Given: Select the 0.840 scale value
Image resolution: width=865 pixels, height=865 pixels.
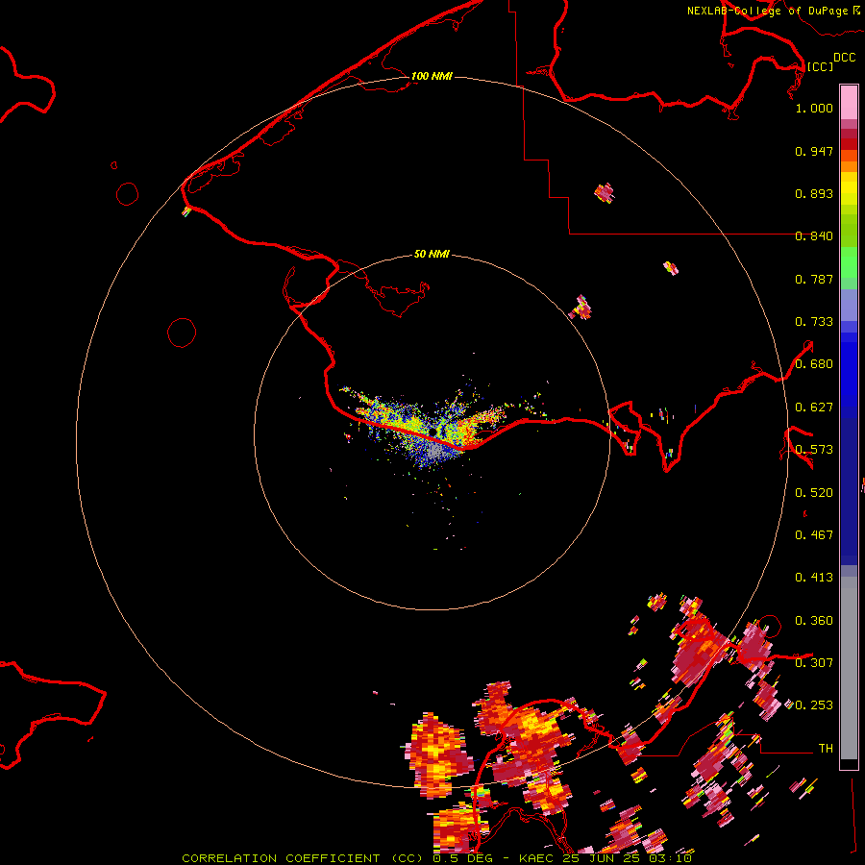Looking at the screenshot, I should coord(814,236).
